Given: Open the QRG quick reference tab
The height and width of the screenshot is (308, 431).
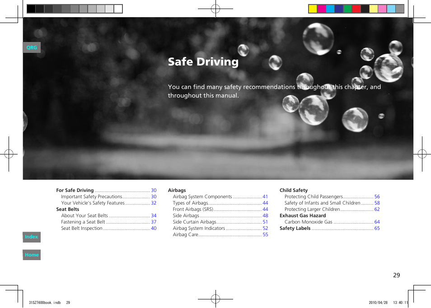Looking at the screenshot, I should [x=32, y=47].
